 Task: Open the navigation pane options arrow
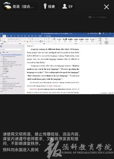coord(20,46)
